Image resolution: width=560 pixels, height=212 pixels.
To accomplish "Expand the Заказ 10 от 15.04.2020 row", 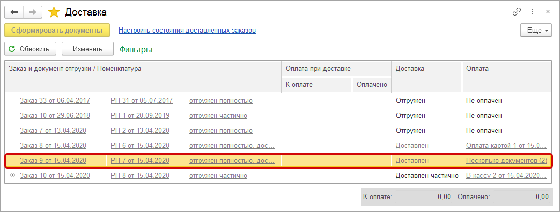I will 12,175.
